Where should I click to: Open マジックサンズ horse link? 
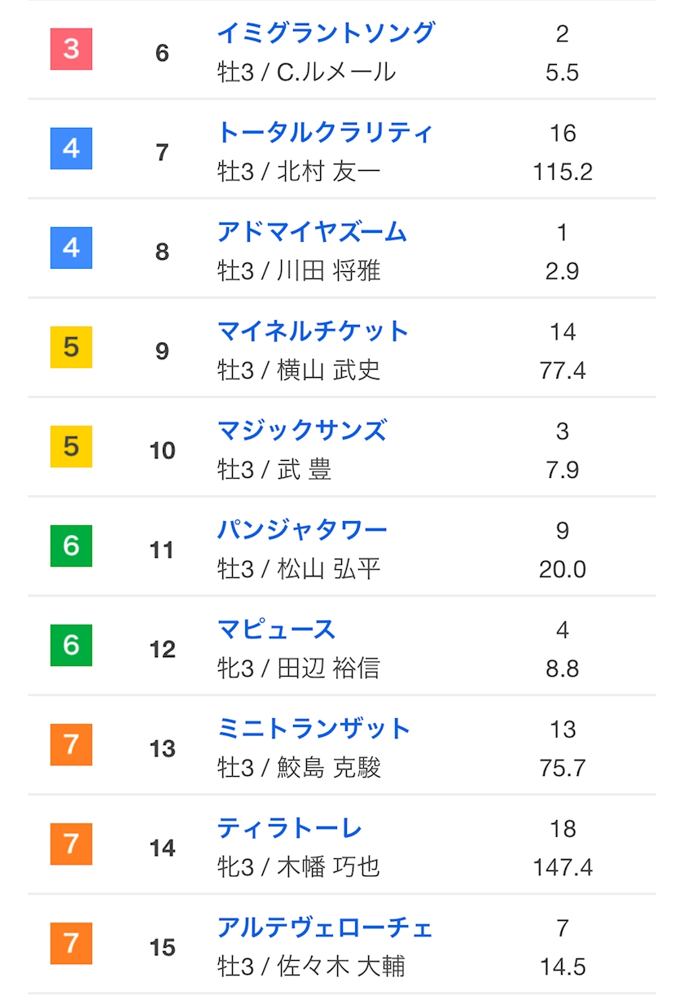302,431
